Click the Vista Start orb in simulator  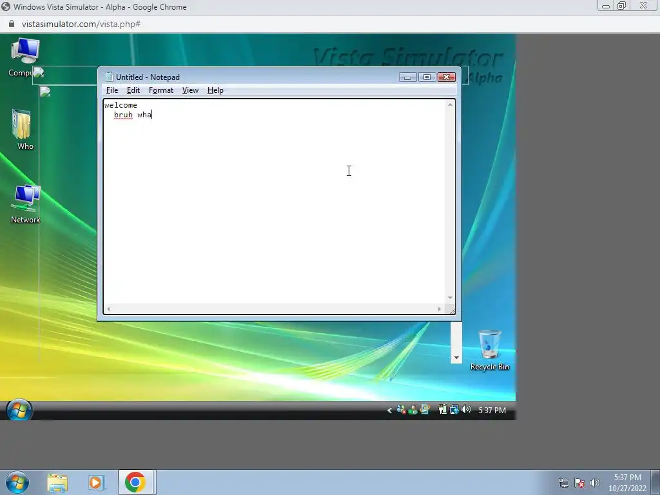pos(18,410)
